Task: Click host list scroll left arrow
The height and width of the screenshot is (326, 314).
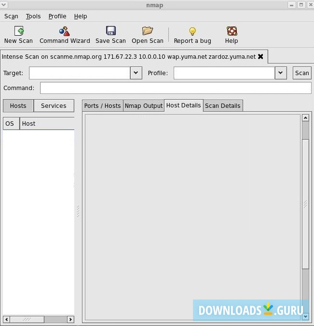Action: [7, 319]
